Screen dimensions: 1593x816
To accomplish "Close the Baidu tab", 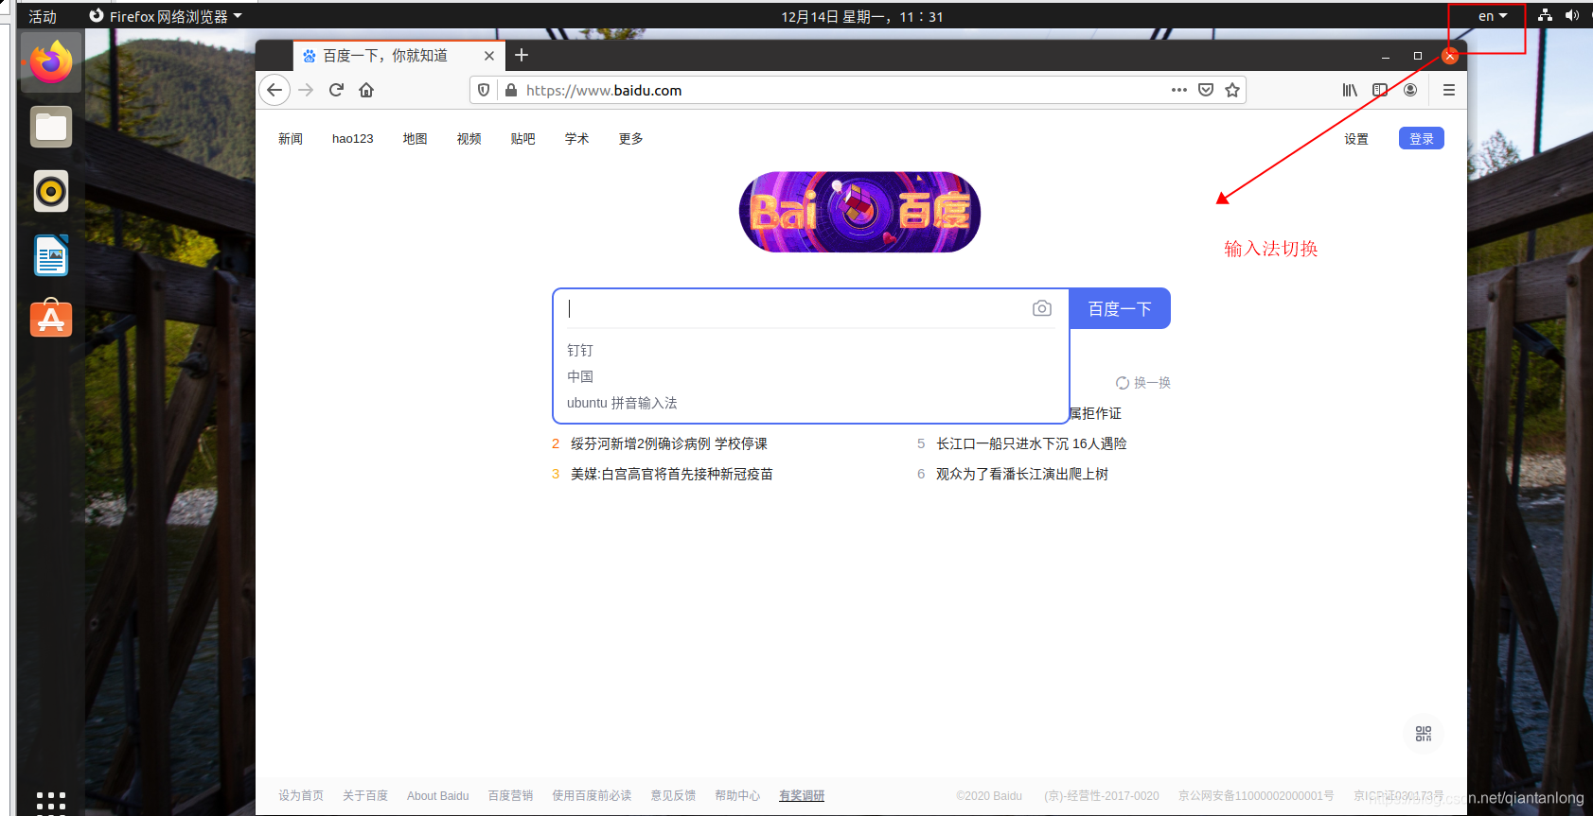I will click(489, 56).
